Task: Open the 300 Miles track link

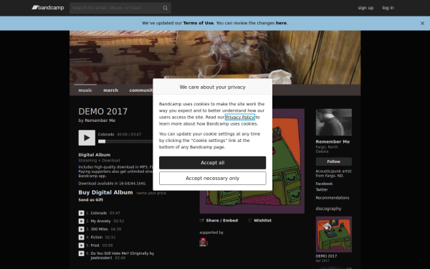Action: click(100, 230)
